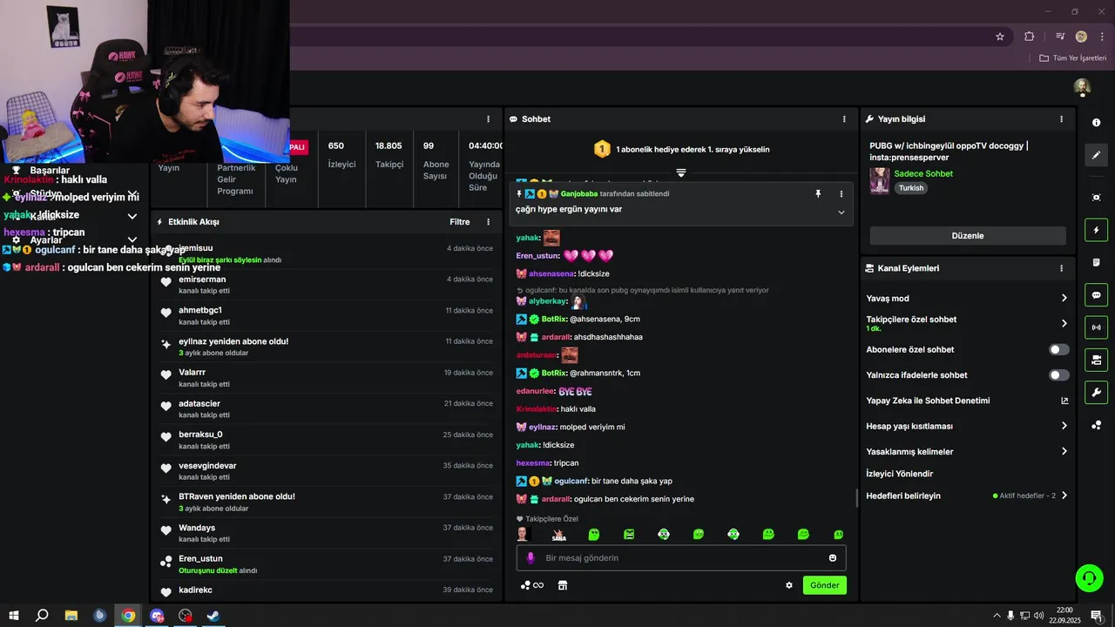This screenshot has width=1115, height=627.
Task: Toggle the chat bubble panel icon
Action: 1096,294
